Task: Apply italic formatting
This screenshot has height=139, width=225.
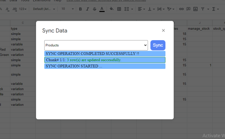Action: (87, 9)
